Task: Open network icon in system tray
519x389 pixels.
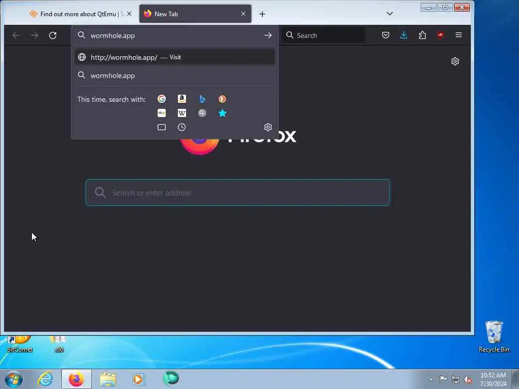Action: click(456, 379)
